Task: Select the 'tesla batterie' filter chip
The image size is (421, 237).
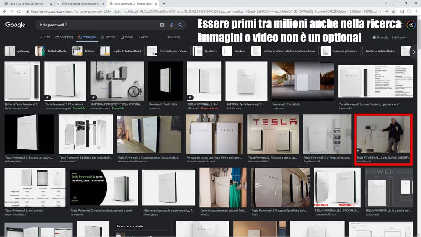Action: click(52, 51)
